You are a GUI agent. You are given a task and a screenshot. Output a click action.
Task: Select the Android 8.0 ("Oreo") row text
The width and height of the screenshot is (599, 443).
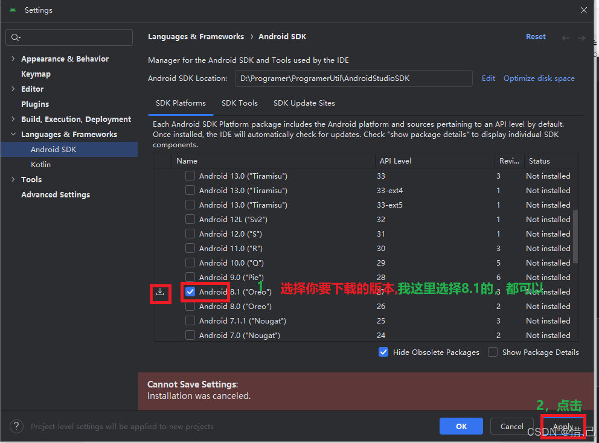tap(235, 306)
